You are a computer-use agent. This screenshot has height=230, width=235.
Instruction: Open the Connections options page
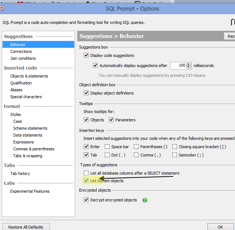pos(21,51)
